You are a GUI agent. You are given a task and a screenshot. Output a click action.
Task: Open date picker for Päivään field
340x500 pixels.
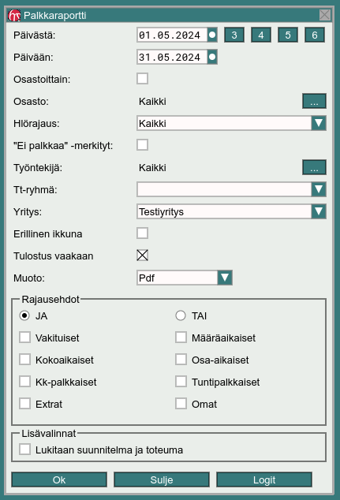click(x=212, y=57)
